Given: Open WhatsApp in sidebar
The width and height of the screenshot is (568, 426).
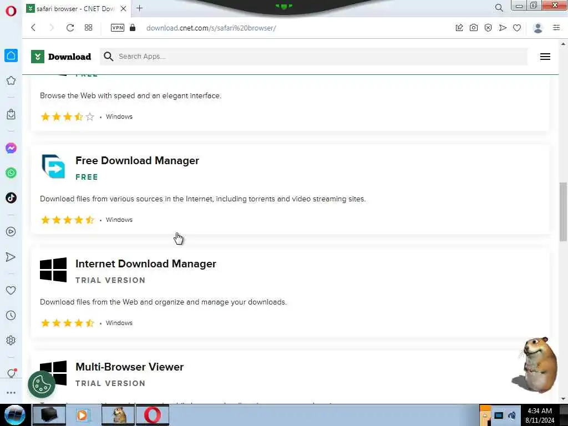Looking at the screenshot, I should pos(11,173).
